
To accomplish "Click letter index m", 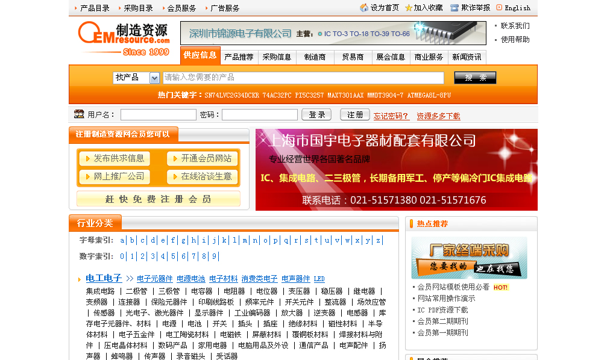I will tap(245, 240).
